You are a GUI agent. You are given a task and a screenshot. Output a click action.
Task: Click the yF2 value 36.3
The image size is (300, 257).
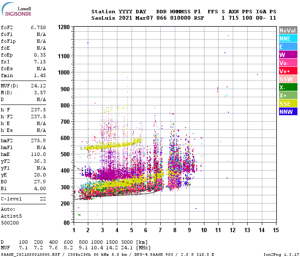[40, 161]
